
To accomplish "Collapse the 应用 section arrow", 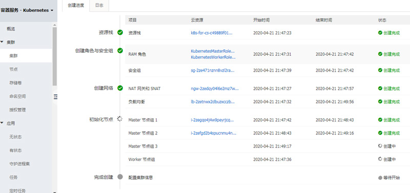I will click(2, 123).
